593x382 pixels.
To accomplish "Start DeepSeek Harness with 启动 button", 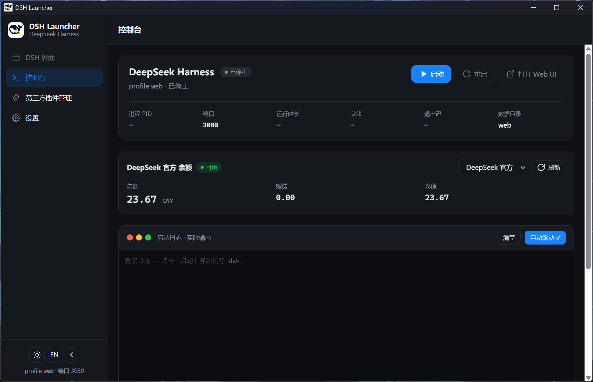I will coord(431,74).
